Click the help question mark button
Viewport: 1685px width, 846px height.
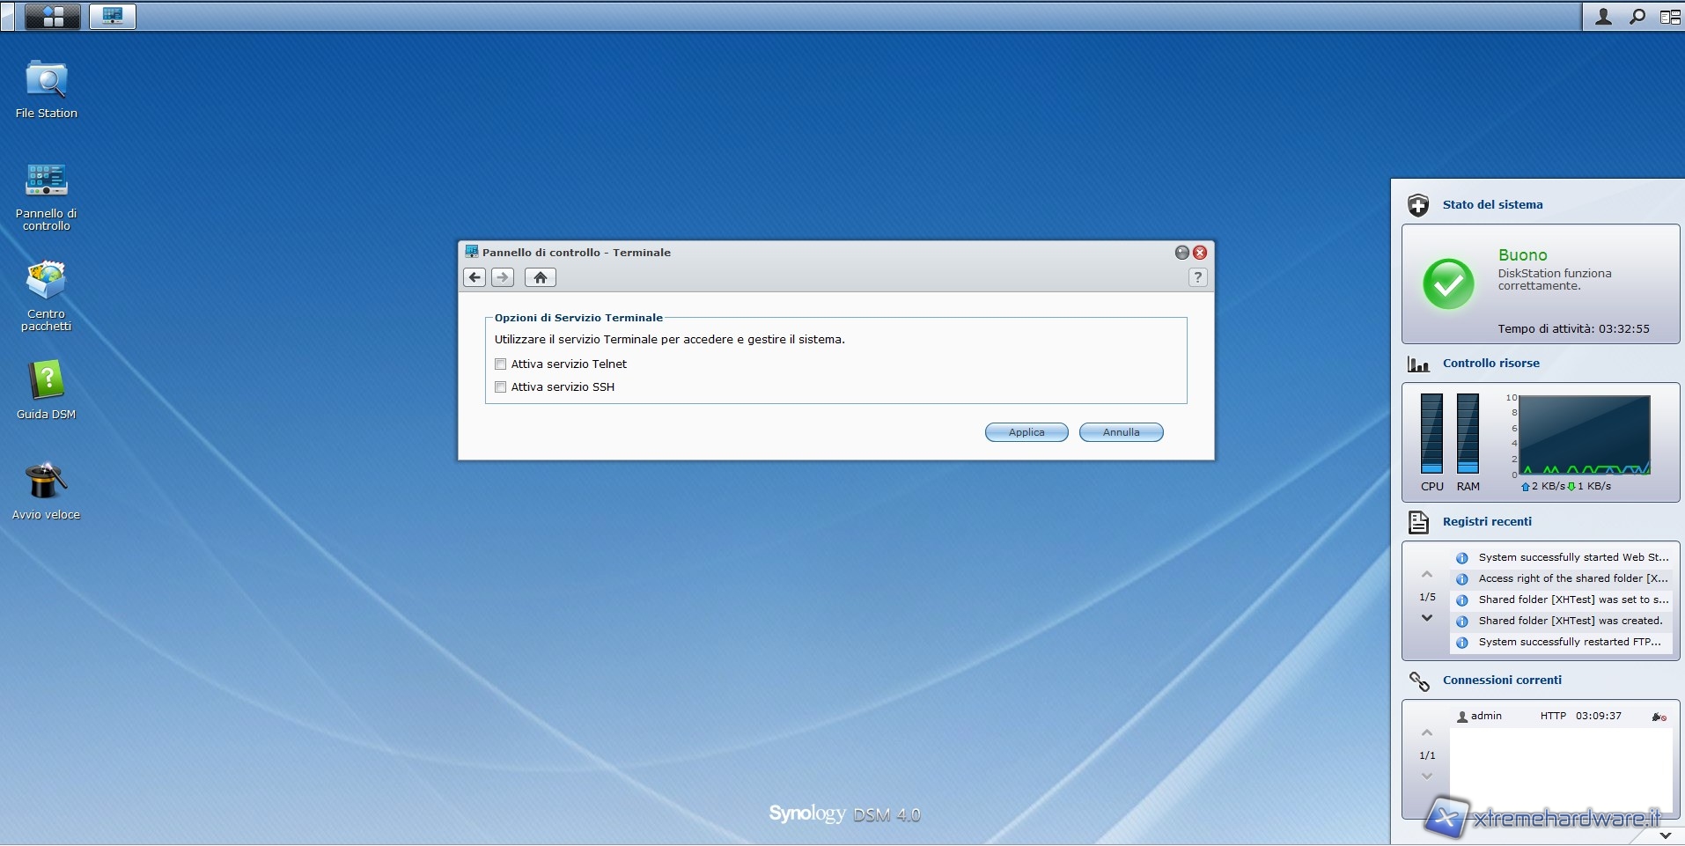(x=1197, y=277)
